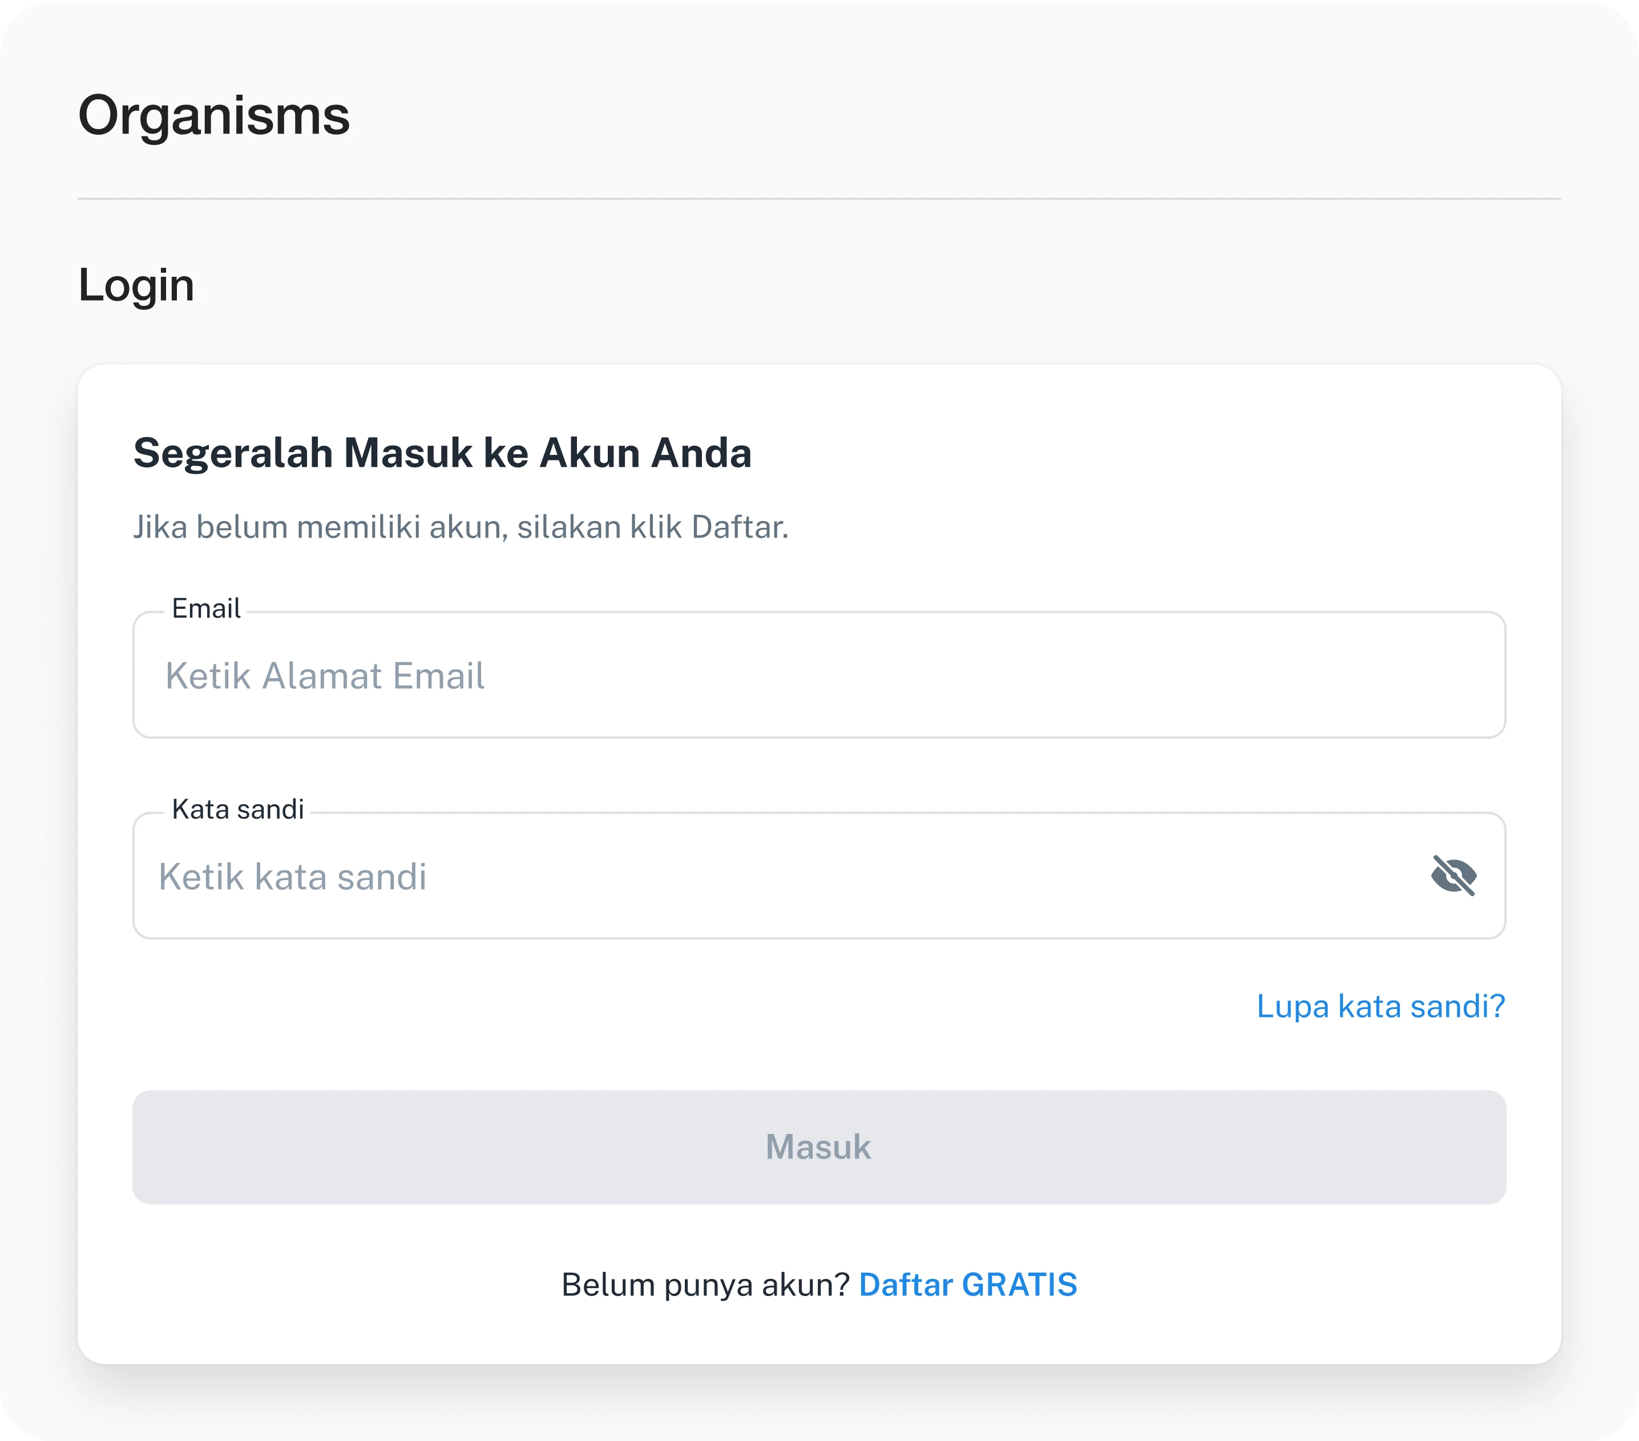Click the Belum punya akun? text
The image size is (1639, 1441).
[x=705, y=1285]
